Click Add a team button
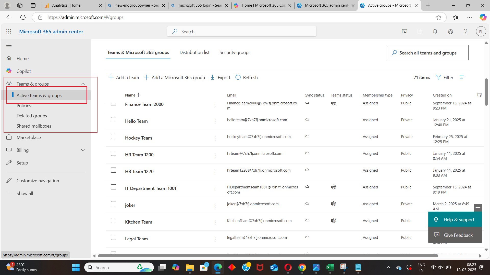The image size is (490, 275). 124,77
